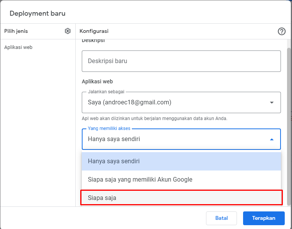The width and height of the screenshot is (292, 229).
Task: Open the Jalankan sebagai dropdown
Action: 181,102
